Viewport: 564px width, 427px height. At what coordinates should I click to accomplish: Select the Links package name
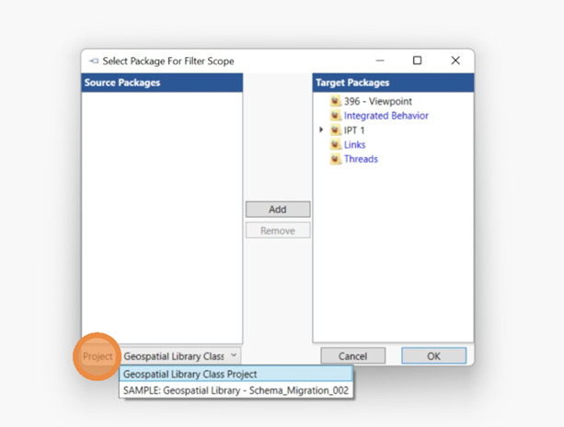tap(355, 145)
